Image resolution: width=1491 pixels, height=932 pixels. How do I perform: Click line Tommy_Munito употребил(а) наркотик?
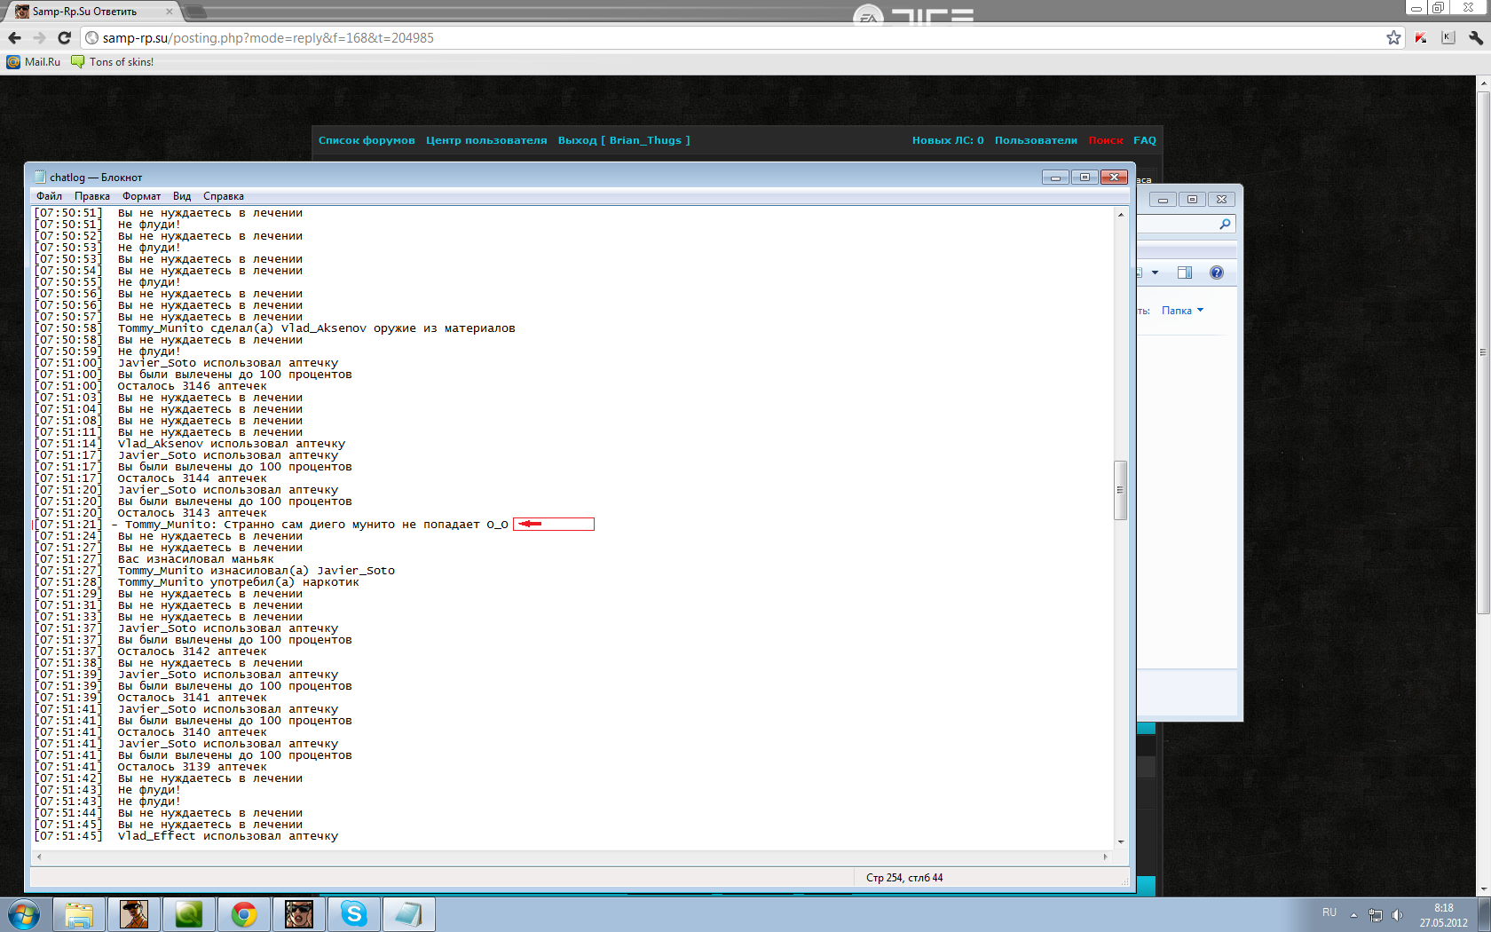[x=196, y=582]
